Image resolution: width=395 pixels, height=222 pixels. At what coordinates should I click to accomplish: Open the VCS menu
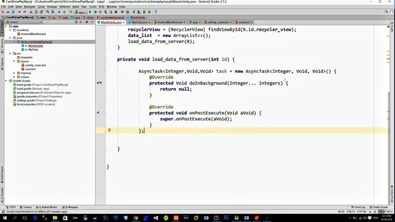[x=101, y=7]
